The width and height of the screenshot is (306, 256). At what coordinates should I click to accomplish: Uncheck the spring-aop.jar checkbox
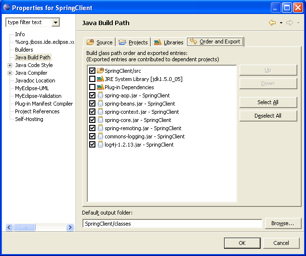(x=92, y=95)
